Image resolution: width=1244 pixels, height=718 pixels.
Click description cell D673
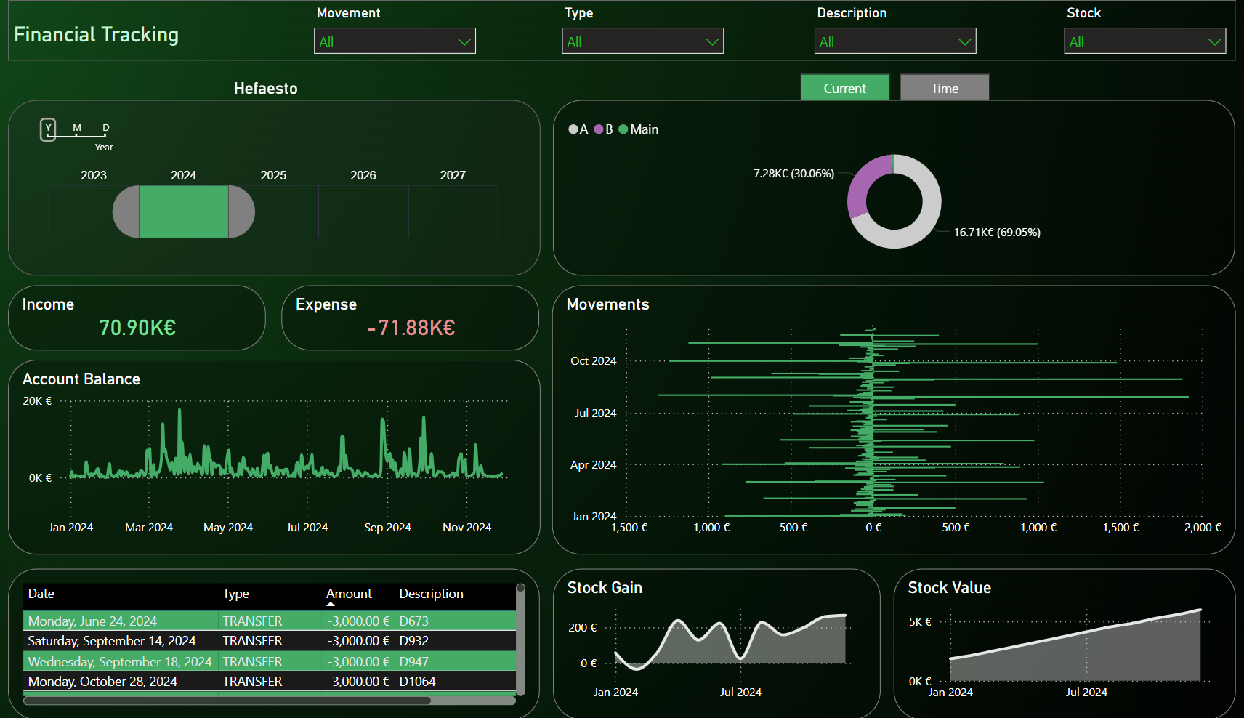(x=414, y=621)
